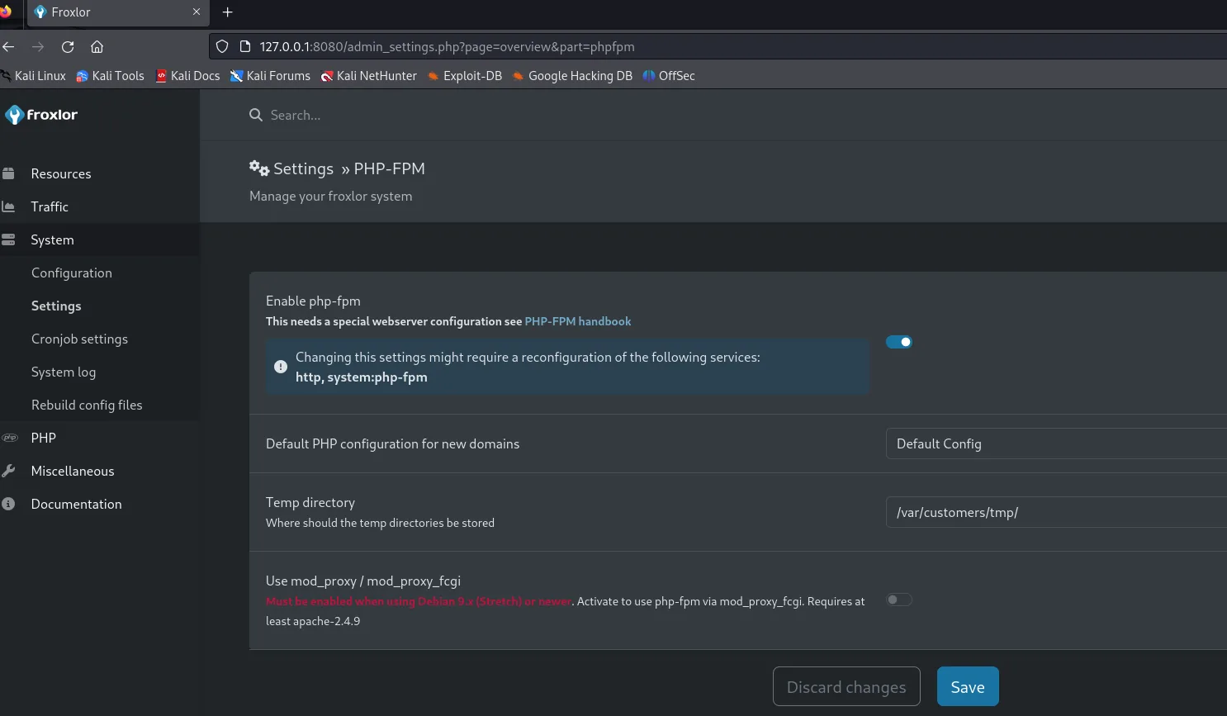Click the System server icon

point(8,239)
